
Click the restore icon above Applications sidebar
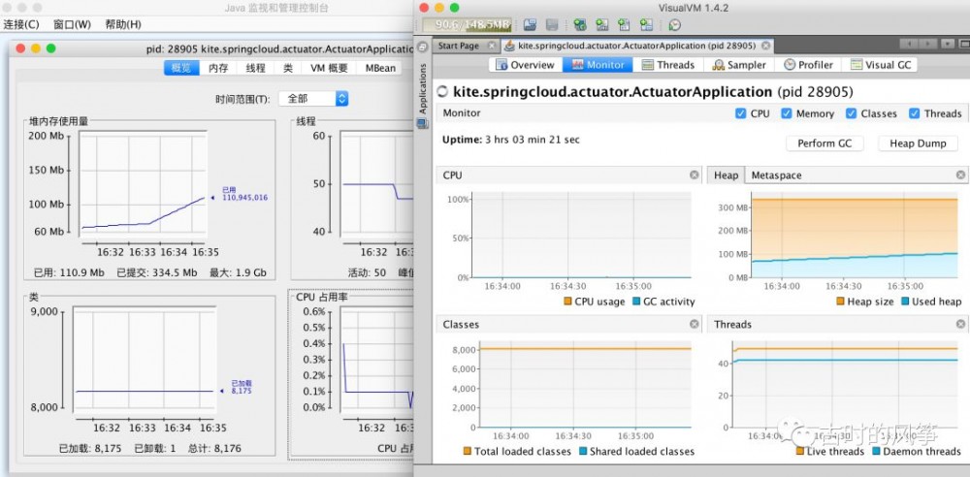[423, 47]
